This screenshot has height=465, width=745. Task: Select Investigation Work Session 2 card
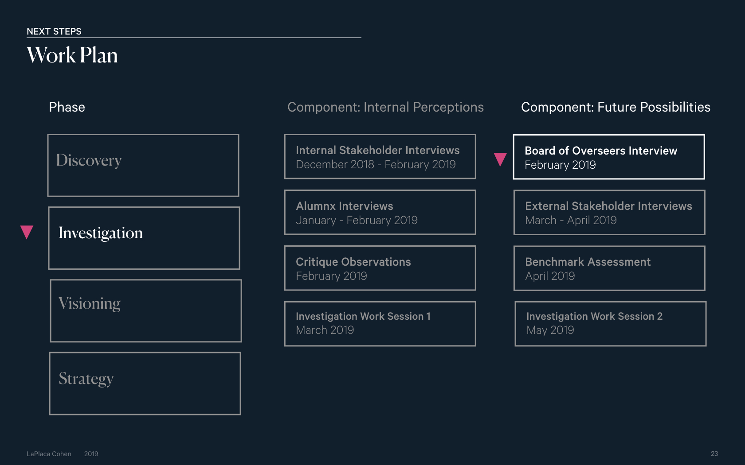(x=610, y=324)
